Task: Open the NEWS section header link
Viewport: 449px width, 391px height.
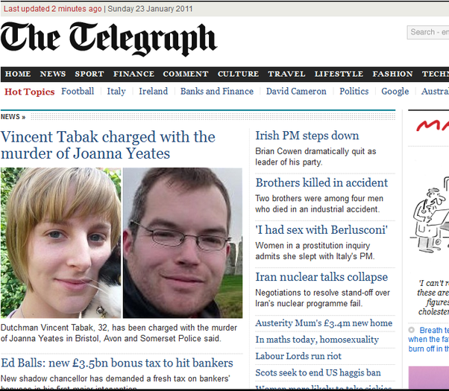Action: pyautogui.click(x=13, y=117)
